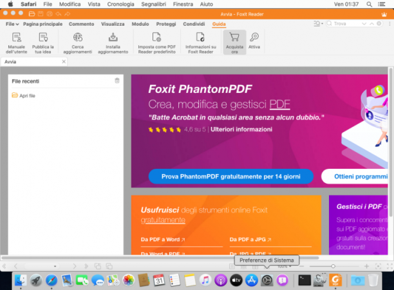Screen dimensions: 394x290
Task: Click the save icon in title bar
Action: point(41,14)
